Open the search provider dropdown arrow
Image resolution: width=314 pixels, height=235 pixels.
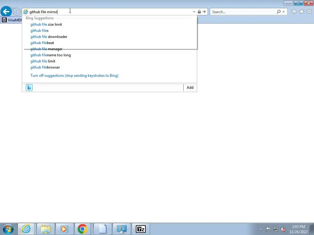tap(284, 12)
